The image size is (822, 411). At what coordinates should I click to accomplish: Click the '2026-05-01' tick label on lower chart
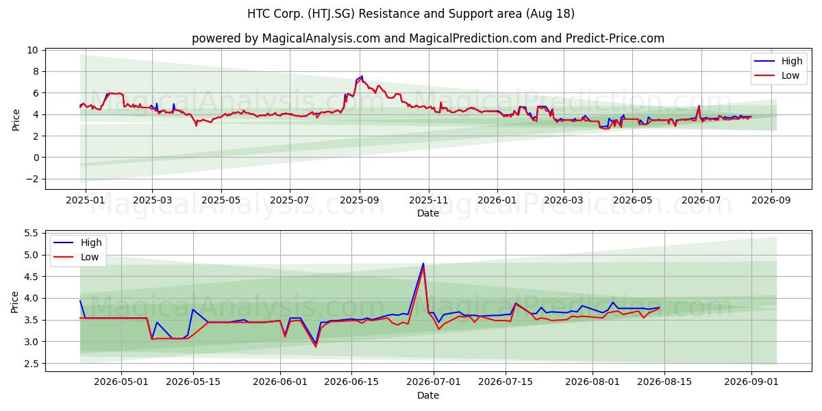121,383
